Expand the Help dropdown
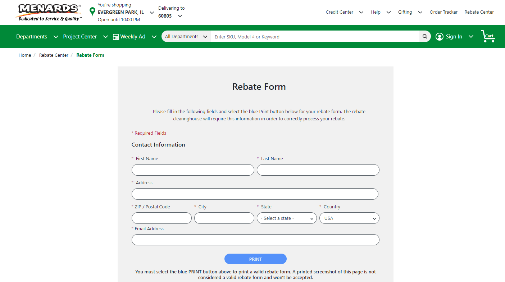 coord(388,12)
